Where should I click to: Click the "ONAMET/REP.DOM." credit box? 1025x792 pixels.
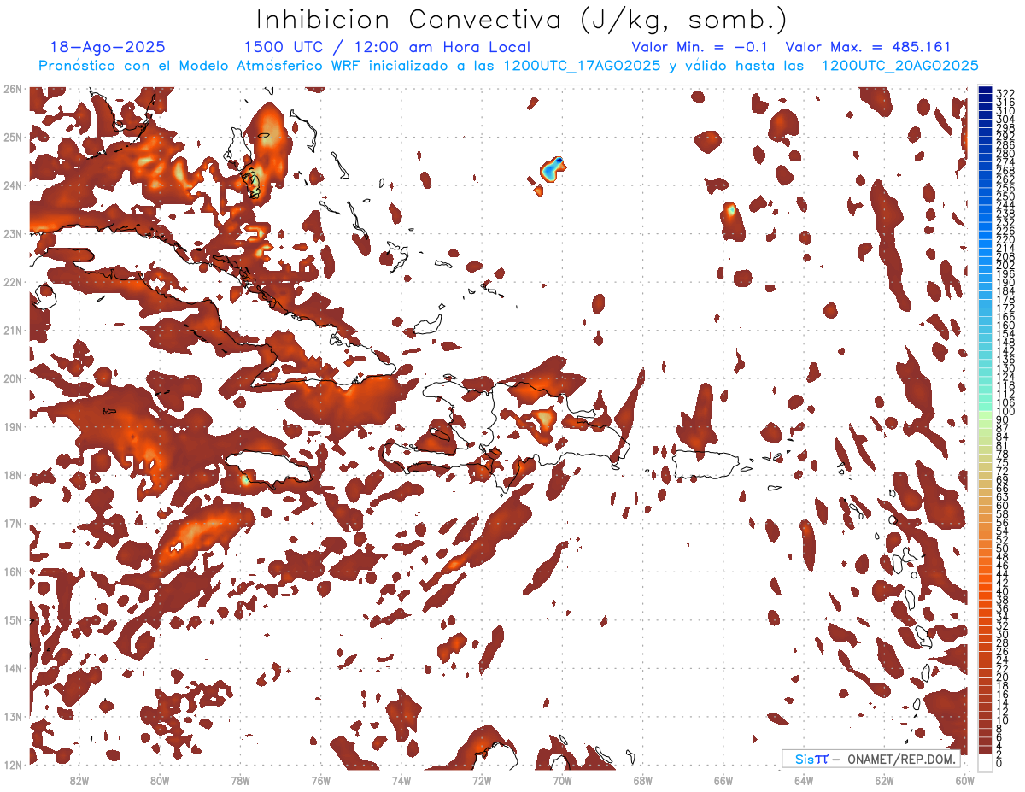coord(870,759)
